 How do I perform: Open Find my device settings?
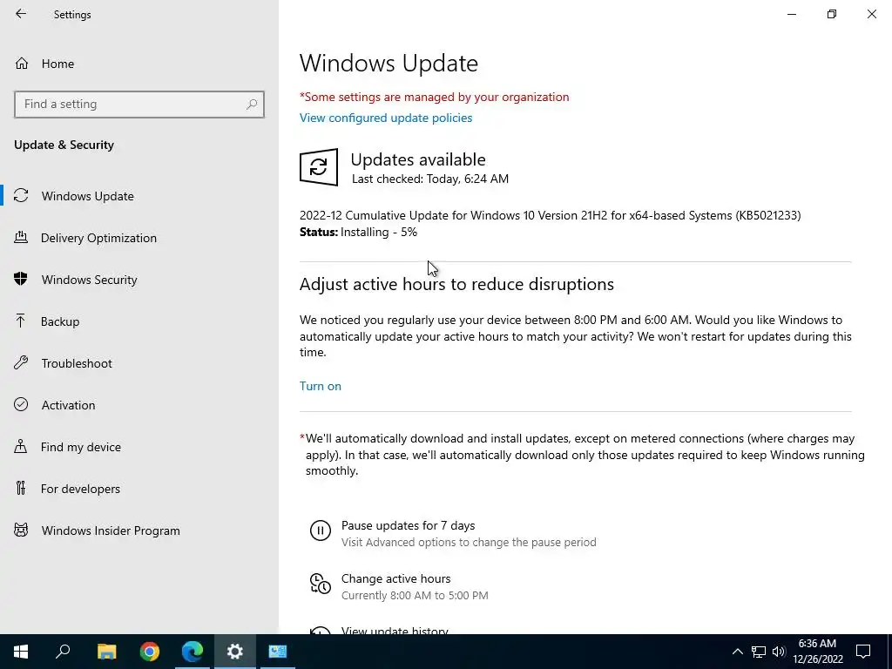(x=139, y=447)
